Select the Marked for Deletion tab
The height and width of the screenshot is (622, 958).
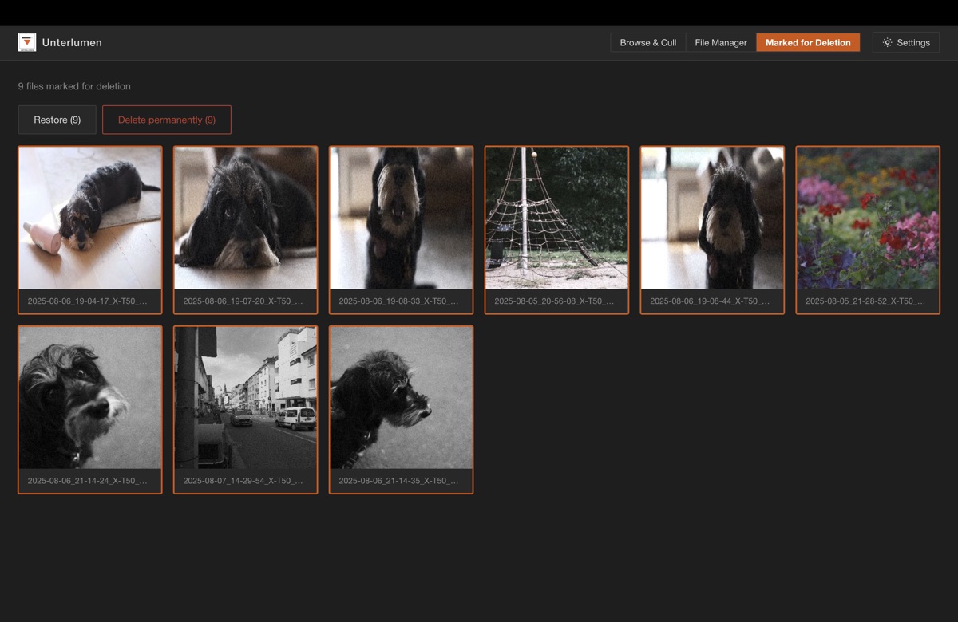pos(807,43)
